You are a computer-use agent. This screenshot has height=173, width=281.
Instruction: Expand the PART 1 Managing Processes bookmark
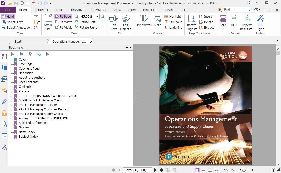point(11,105)
